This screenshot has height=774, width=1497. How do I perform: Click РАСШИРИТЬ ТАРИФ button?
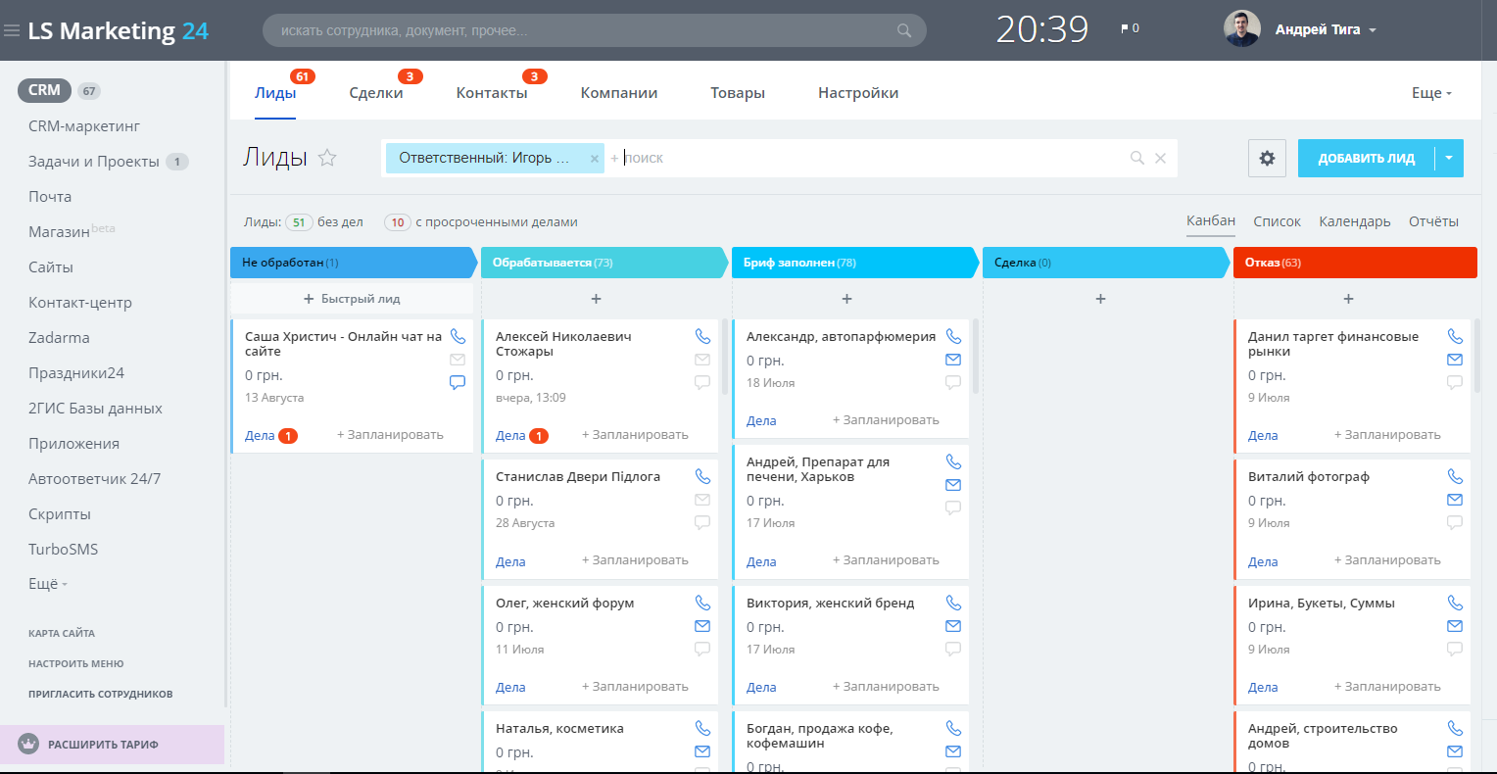pos(112,745)
